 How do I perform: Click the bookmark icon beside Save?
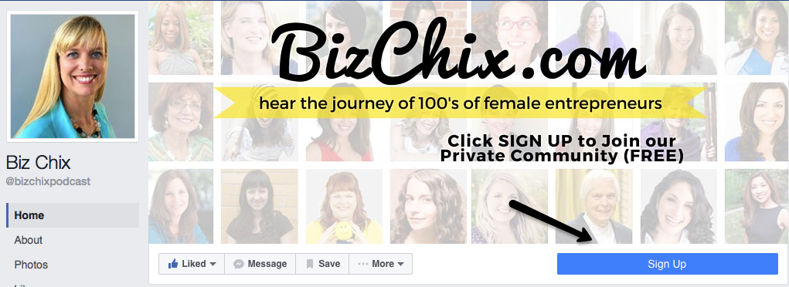coord(310,265)
